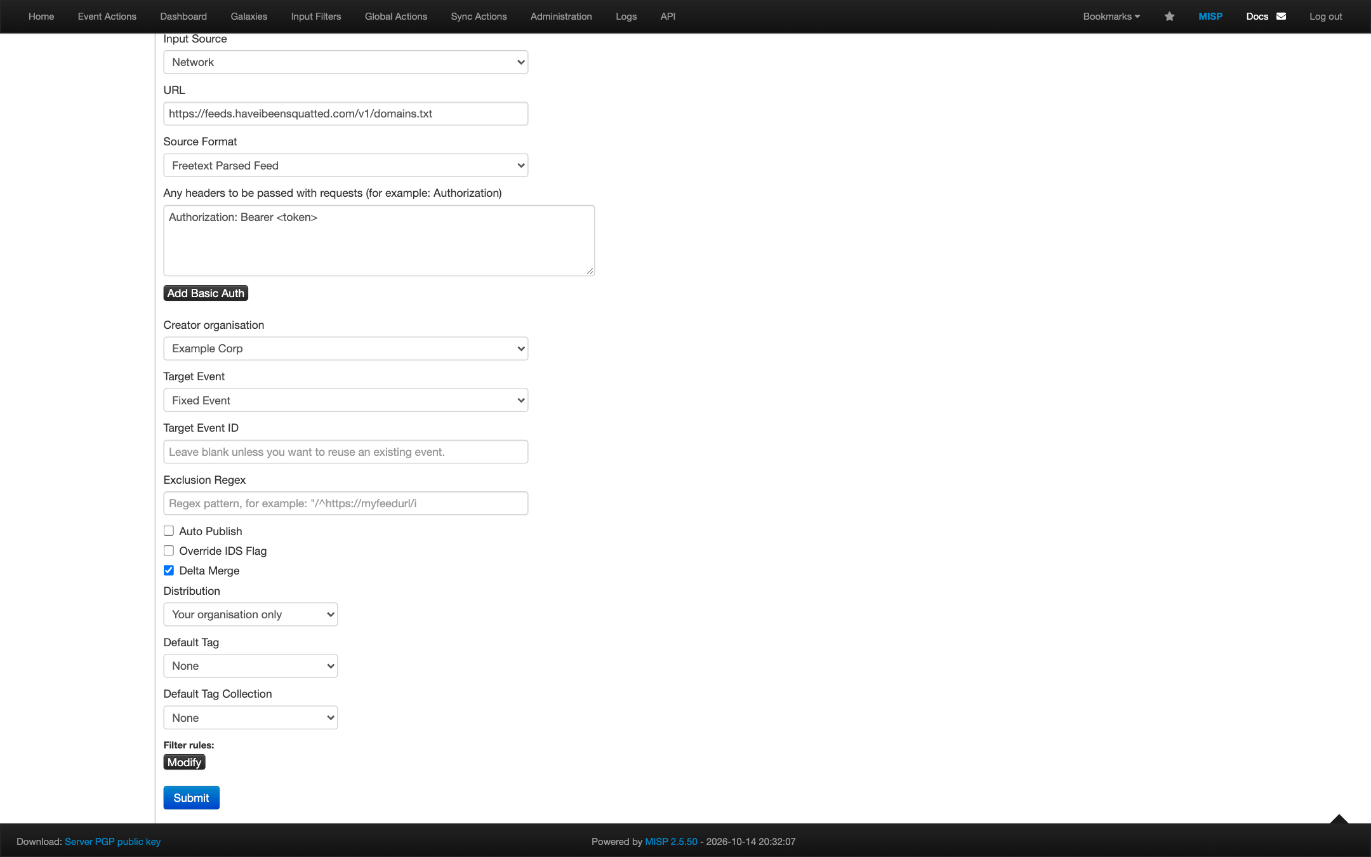1371x857 pixels.
Task: Click the MISP link in navbar
Action: [1210, 17]
